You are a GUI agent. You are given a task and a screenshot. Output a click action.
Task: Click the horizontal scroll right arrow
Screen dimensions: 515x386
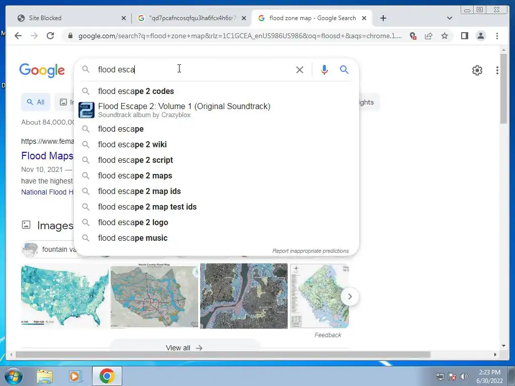click(495, 354)
